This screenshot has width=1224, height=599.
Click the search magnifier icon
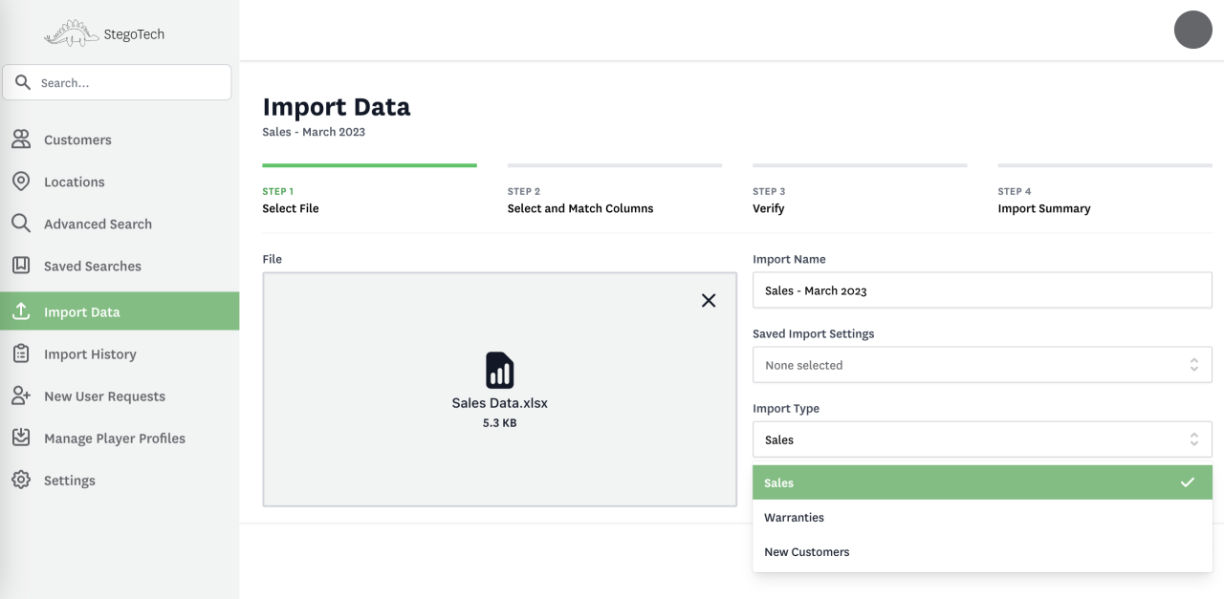click(x=23, y=82)
